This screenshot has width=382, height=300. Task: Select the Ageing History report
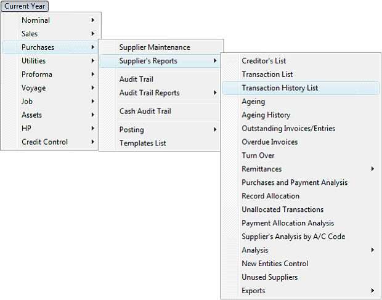[x=301, y=115]
